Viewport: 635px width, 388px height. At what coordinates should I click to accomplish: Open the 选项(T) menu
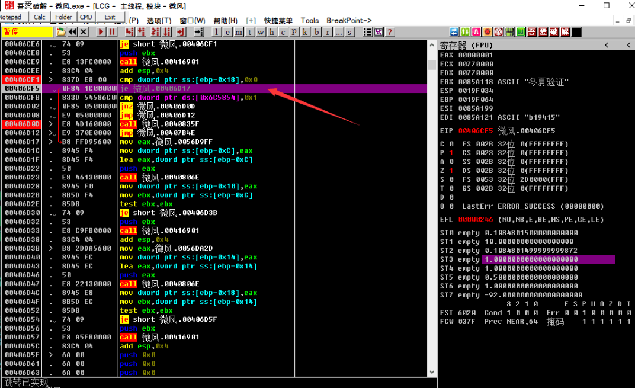(158, 21)
